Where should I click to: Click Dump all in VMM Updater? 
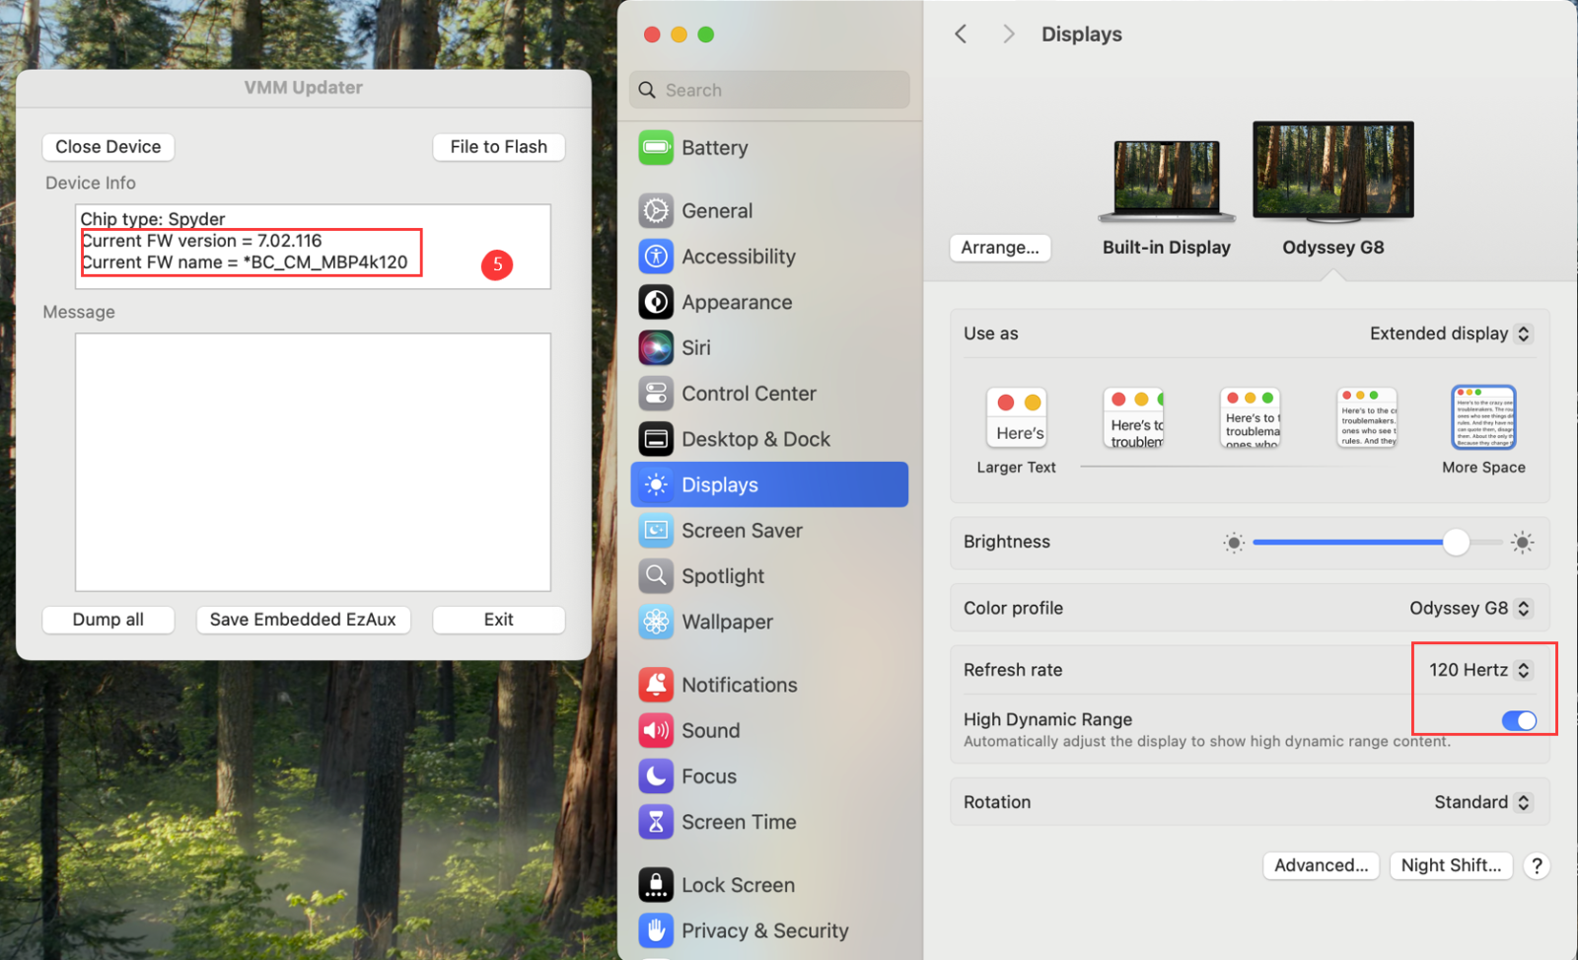(x=108, y=620)
